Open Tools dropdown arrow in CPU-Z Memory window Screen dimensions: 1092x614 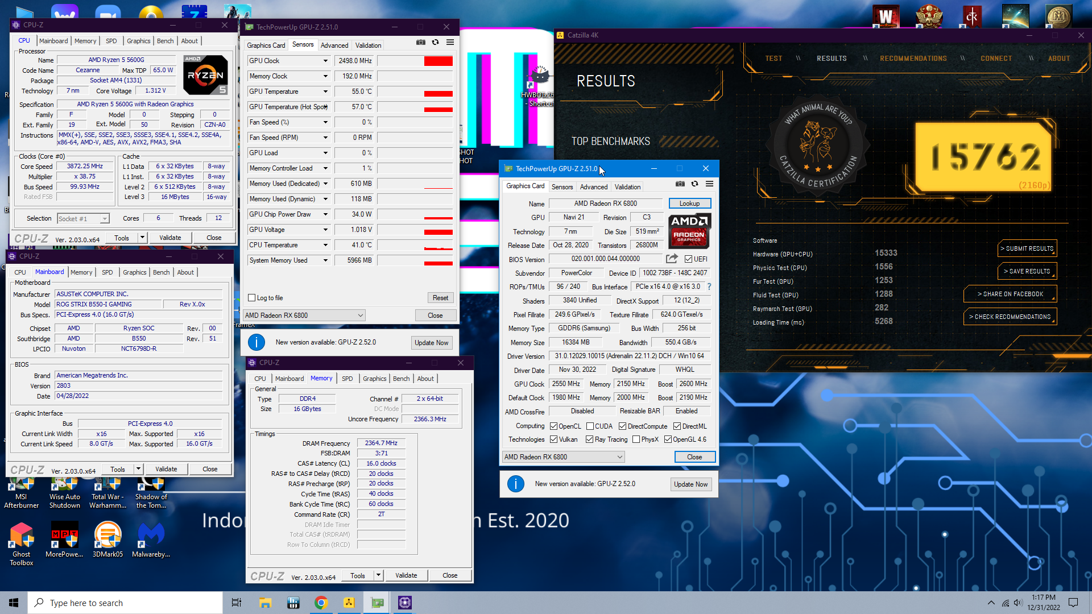(378, 575)
